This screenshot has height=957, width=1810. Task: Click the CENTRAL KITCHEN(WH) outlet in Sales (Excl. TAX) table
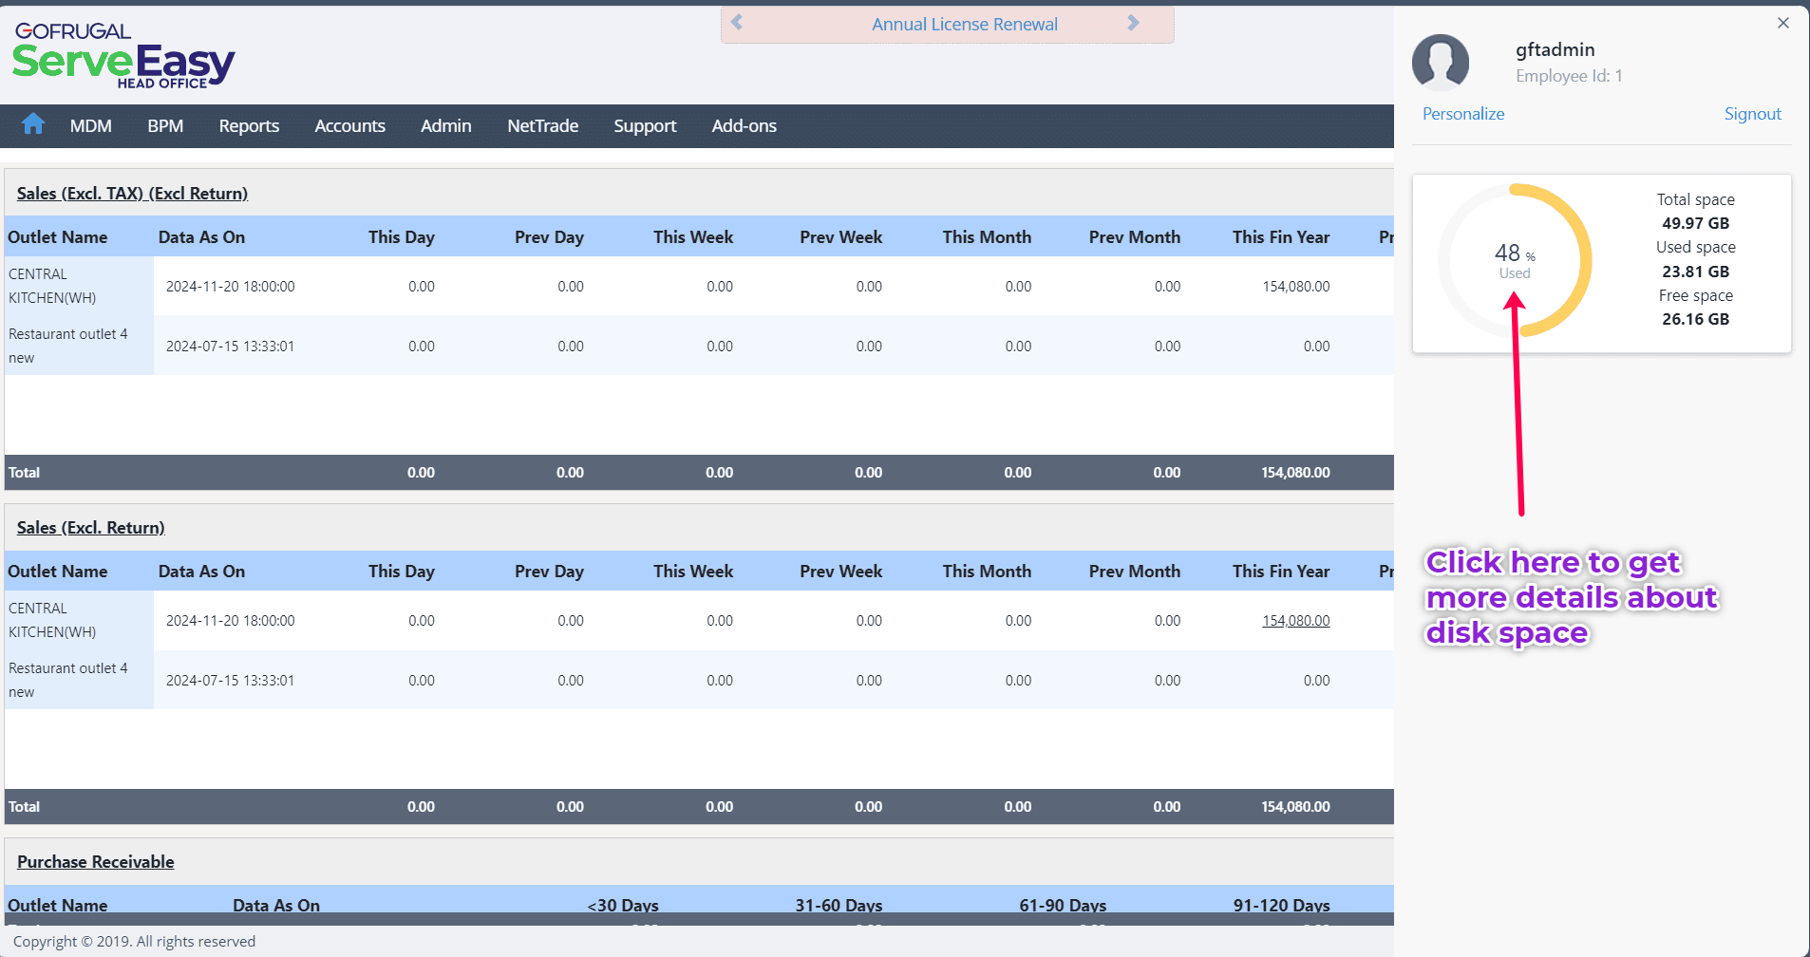[x=52, y=286]
